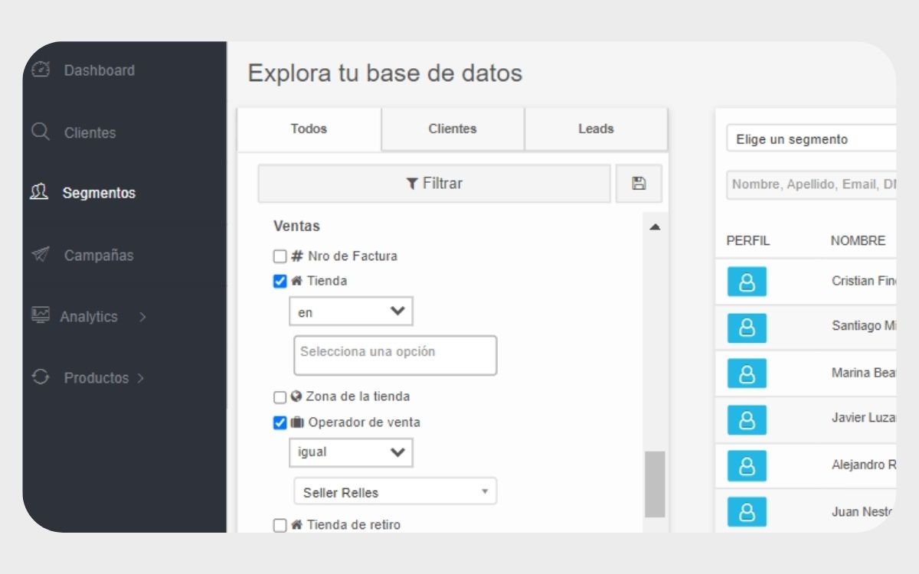The height and width of the screenshot is (574, 919).
Task: Open Javier Luzar's profile icon
Action: click(x=747, y=419)
